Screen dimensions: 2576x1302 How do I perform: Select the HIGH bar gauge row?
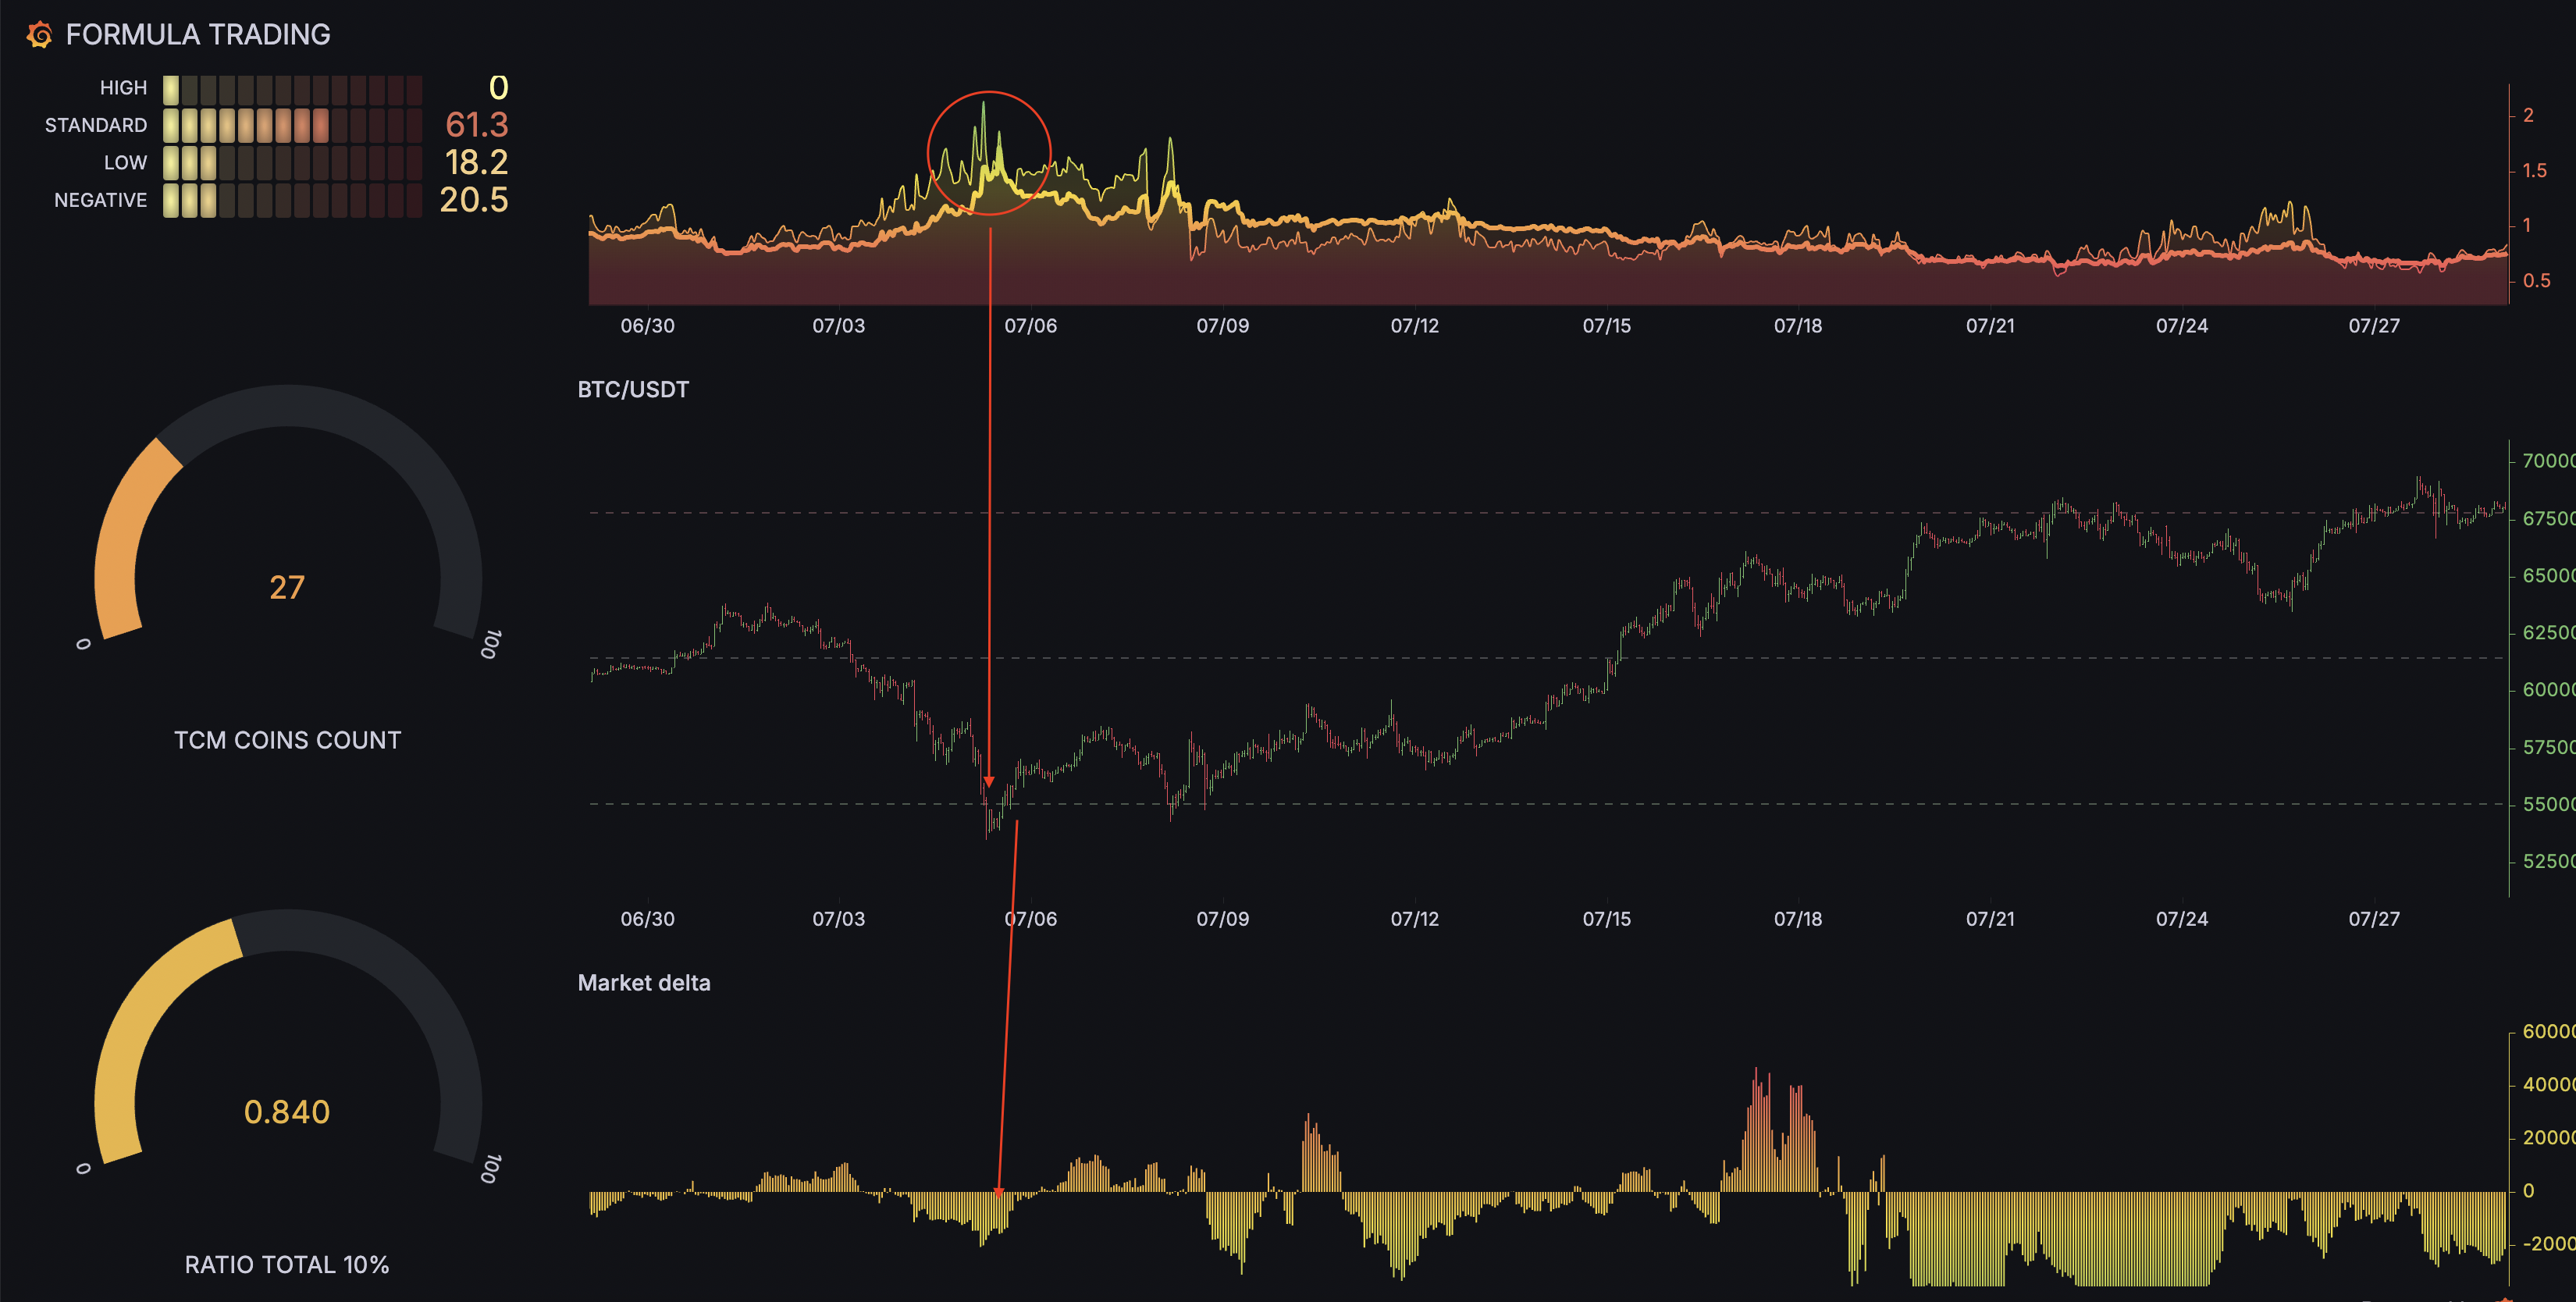pyautogui.click(x=292, y=89)
